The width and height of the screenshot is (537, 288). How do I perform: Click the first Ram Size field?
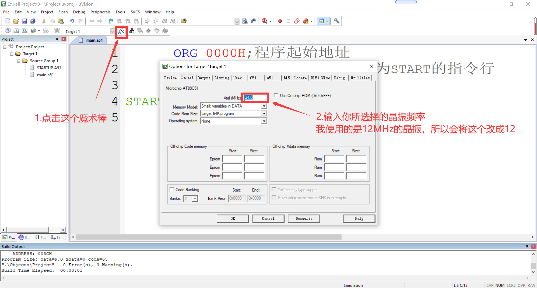pos(356,159)
